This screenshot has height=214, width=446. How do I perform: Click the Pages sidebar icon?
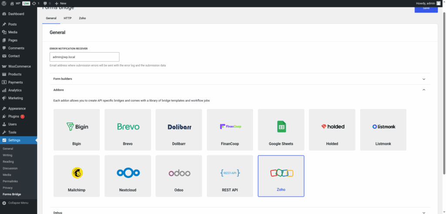4,40
